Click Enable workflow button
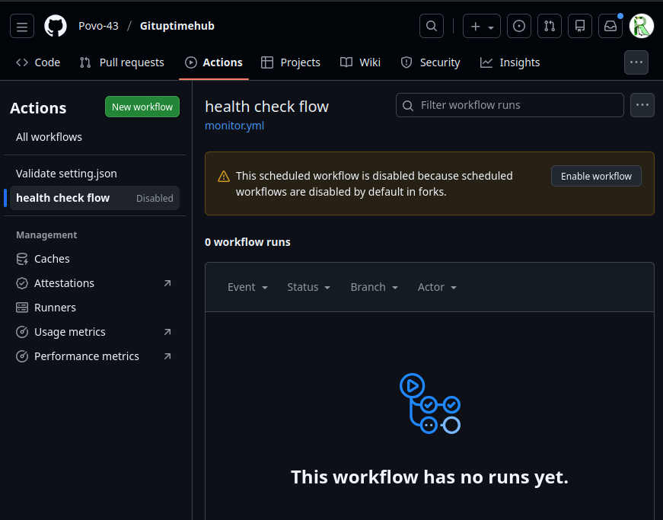This screenshot has height=520, width=663. [x=596, y=176]
